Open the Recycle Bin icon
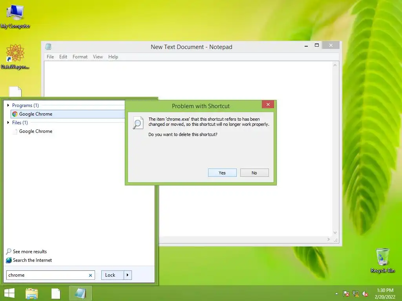 (x=382, y=260)
